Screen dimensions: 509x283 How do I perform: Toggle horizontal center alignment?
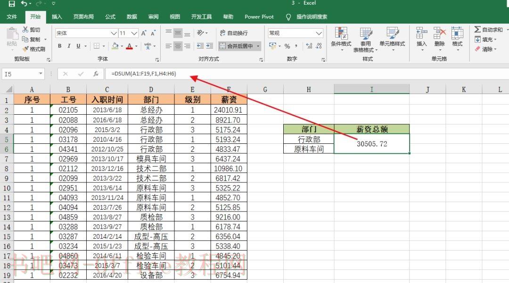pos(178,46)
